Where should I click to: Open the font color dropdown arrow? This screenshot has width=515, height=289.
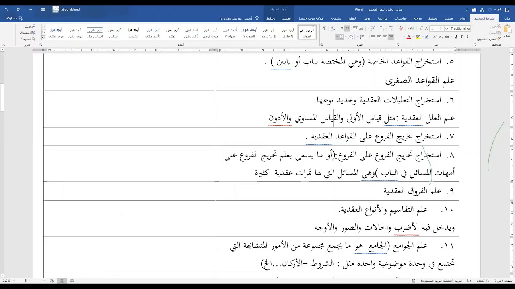coord(404,37)
